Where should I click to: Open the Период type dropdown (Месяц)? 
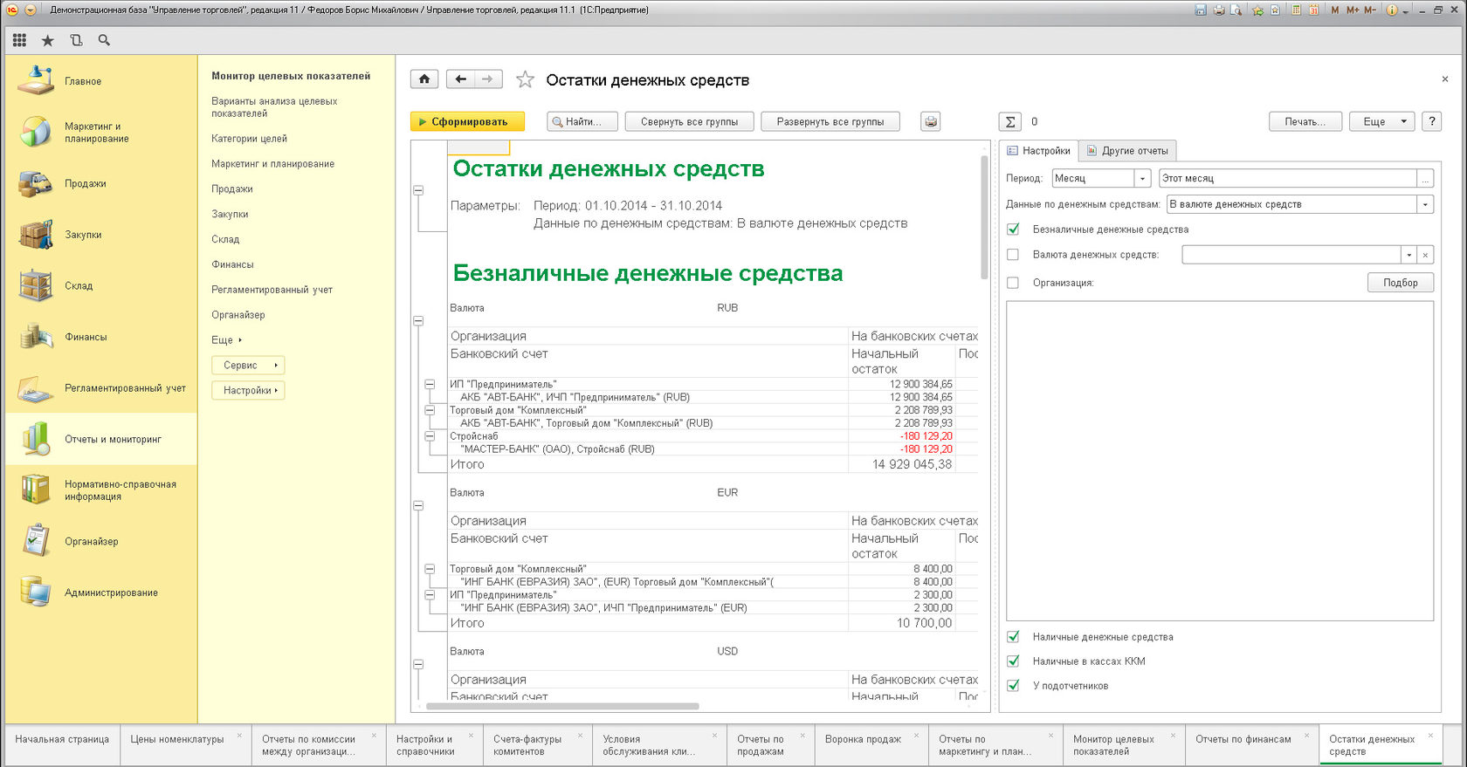[x=1142, y=178]
